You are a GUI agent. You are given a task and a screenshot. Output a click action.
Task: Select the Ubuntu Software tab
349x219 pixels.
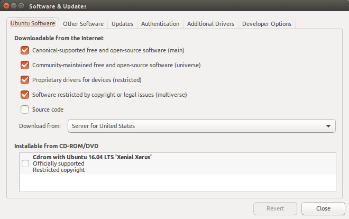33,23
